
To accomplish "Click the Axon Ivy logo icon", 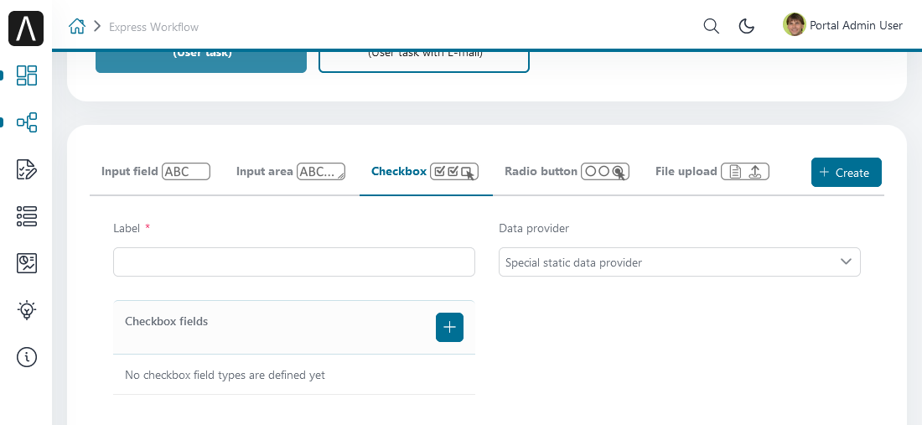I will 26,29.
